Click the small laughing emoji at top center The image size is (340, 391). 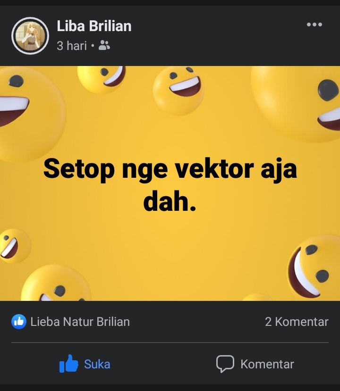point(178,91)
